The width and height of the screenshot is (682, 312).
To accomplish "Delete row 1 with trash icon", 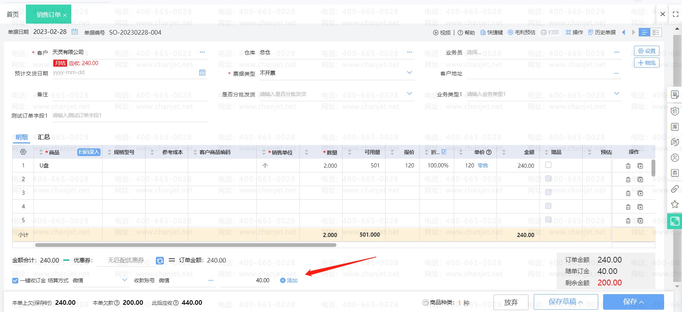I will coord(628,166).
